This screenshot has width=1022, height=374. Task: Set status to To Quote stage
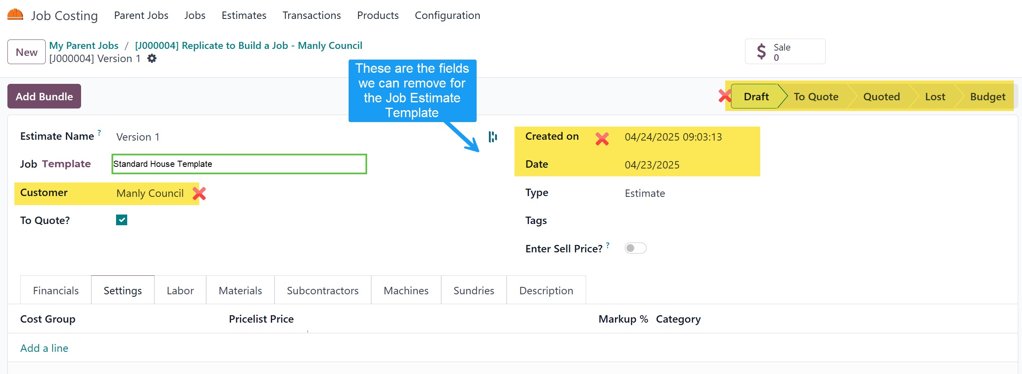click(x=815, y=97)
